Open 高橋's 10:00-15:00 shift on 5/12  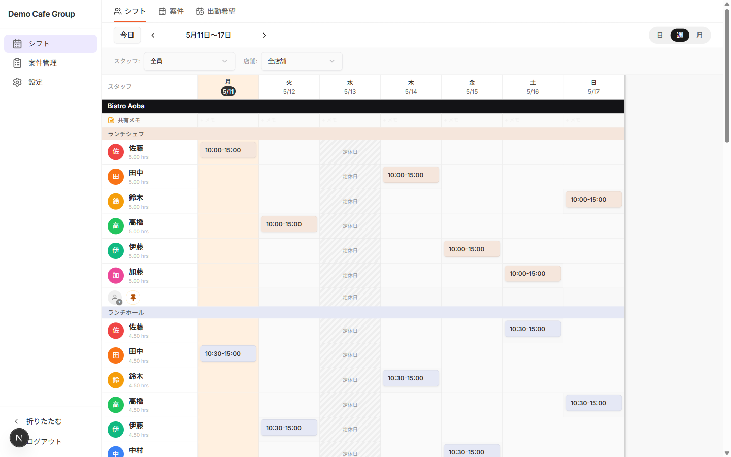289,224
